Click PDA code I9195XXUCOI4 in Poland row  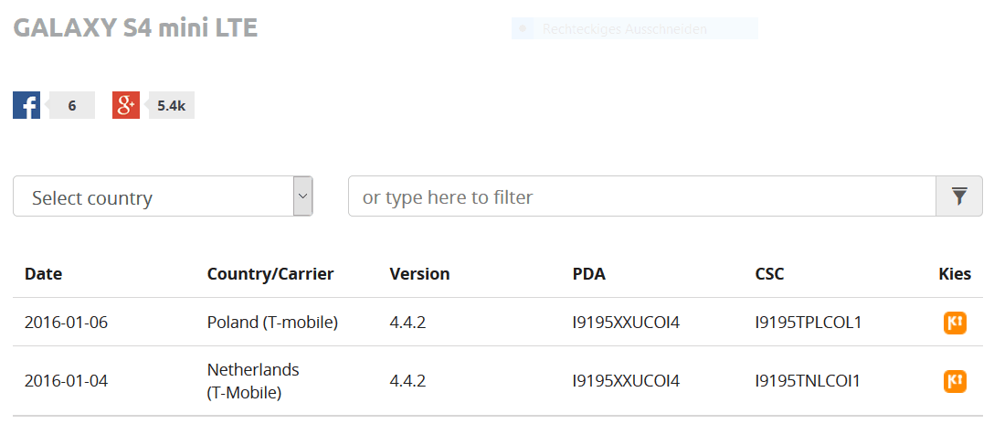626,323
